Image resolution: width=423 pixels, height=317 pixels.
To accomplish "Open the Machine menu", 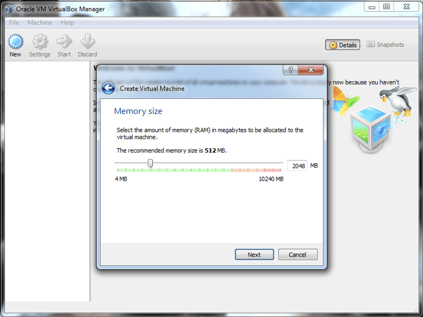I will coord(40,23).
